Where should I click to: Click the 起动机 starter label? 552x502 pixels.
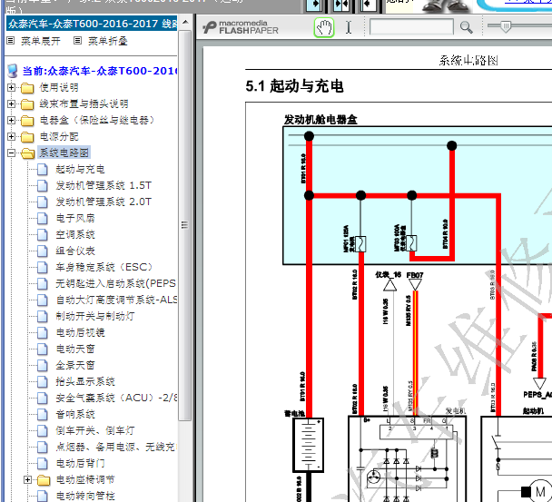point(533,411)
